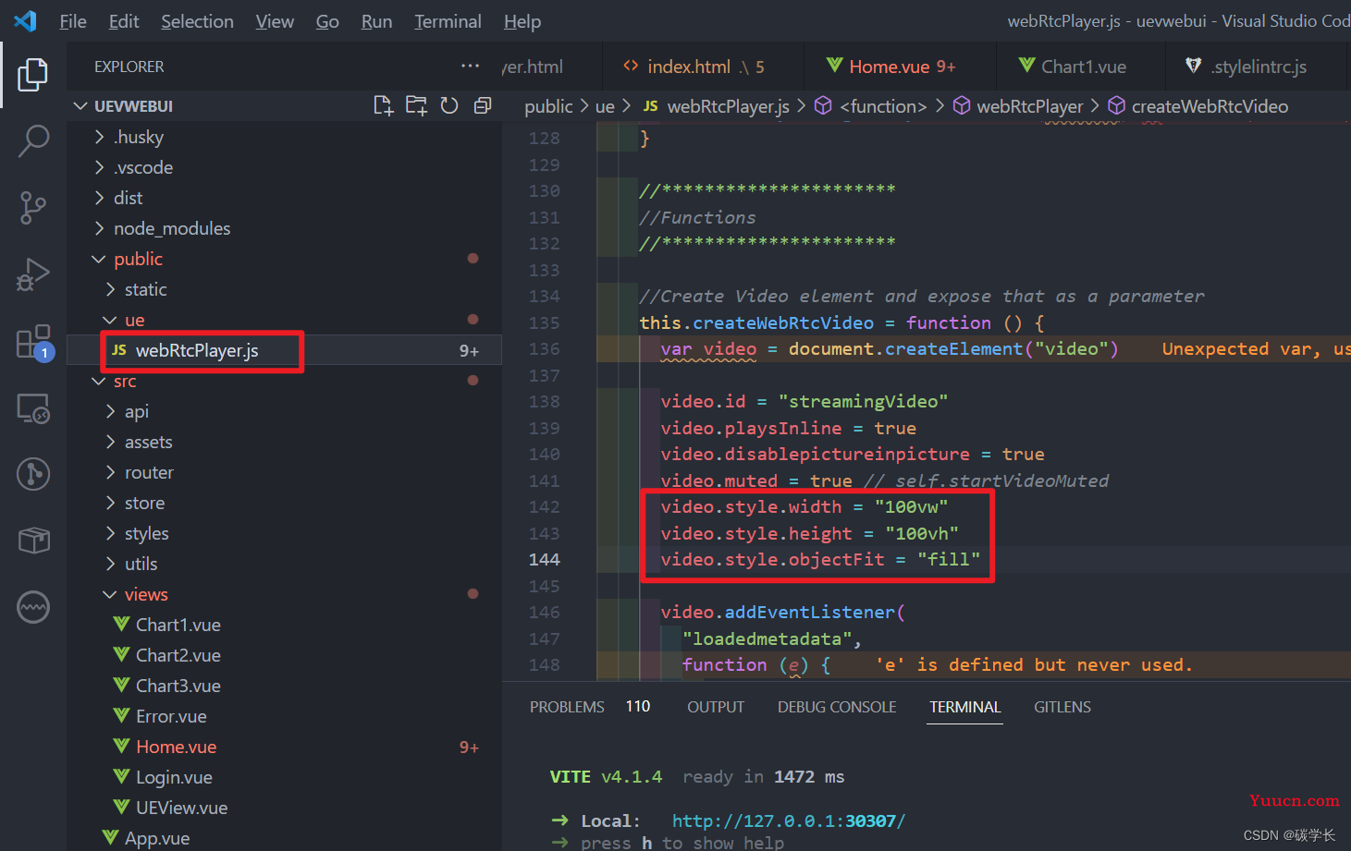The height and width of the screenshot is (851, 1351).
Task: Collapse the ue folder
Action: pyautogui.click(x=110, y=320)
